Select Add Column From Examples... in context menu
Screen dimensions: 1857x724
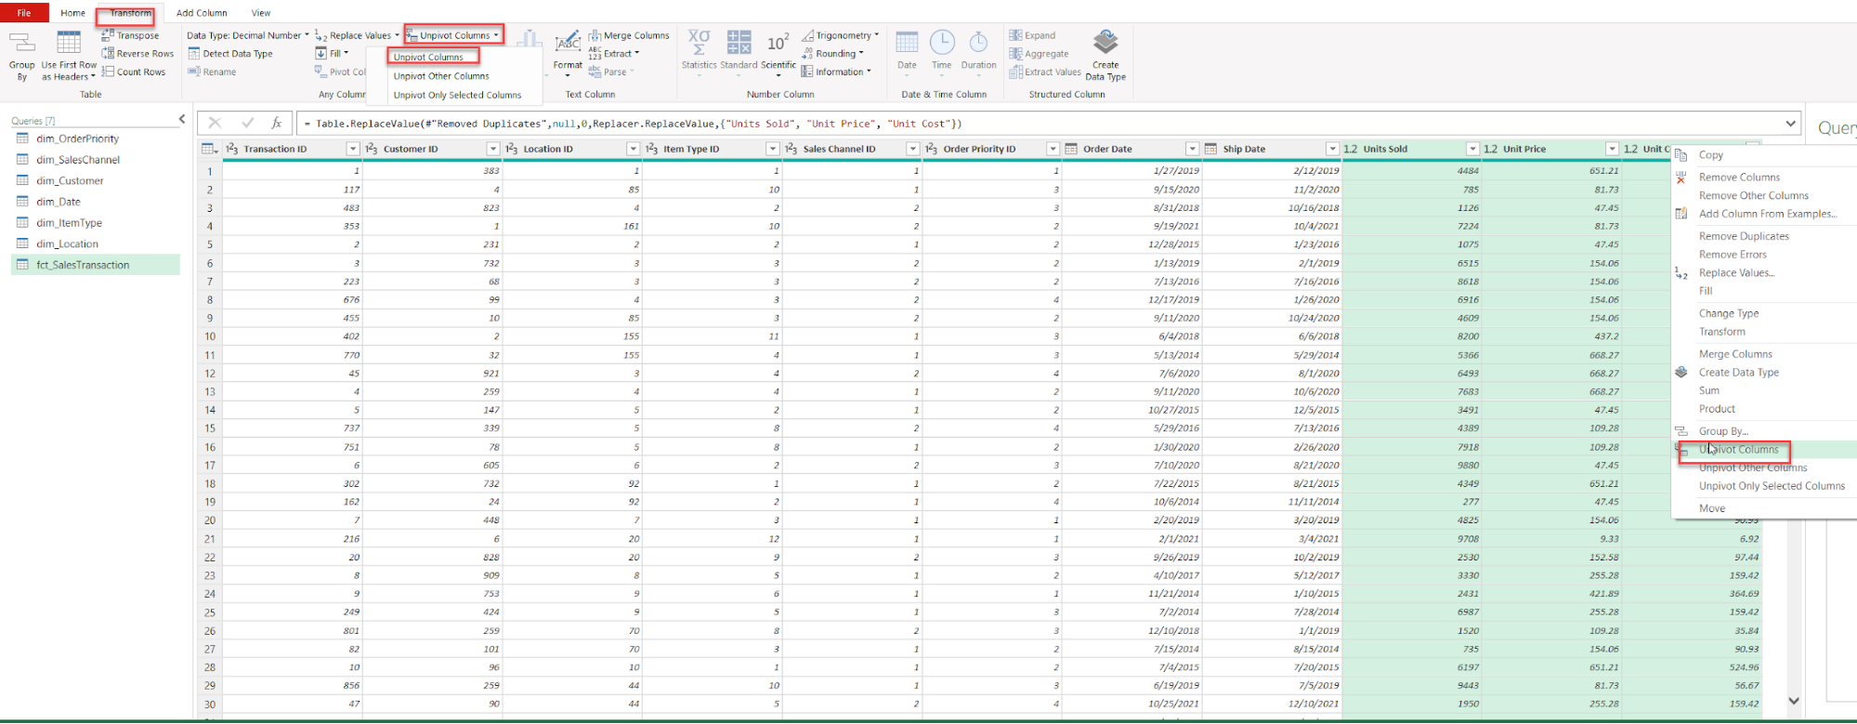coord(1768,214)
